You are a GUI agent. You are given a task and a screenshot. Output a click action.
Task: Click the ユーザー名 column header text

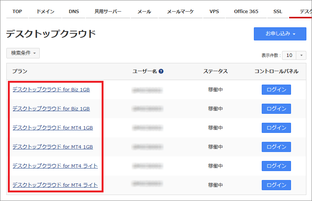click(x=145, y=71)
